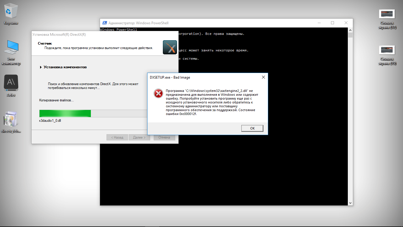Close the DXSETUP.exe Bad Image dialog

[263, 77]
